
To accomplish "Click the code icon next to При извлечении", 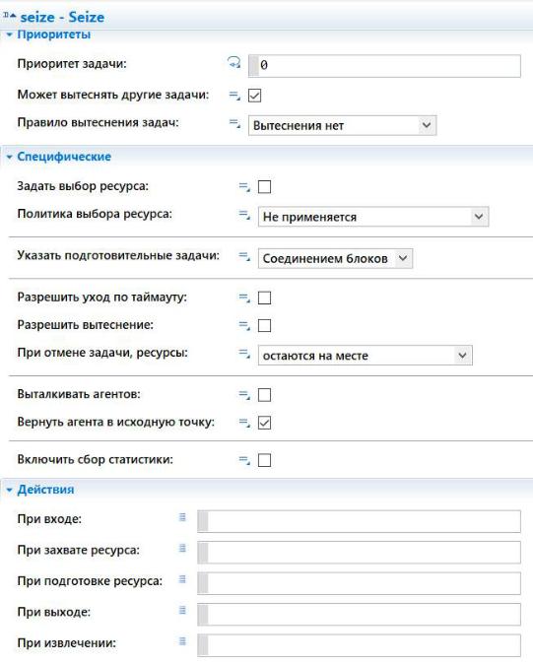I will pyautogui.click(x=182, y=641).
